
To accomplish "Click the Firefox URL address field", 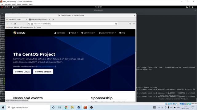I will [x=73, y=24].
